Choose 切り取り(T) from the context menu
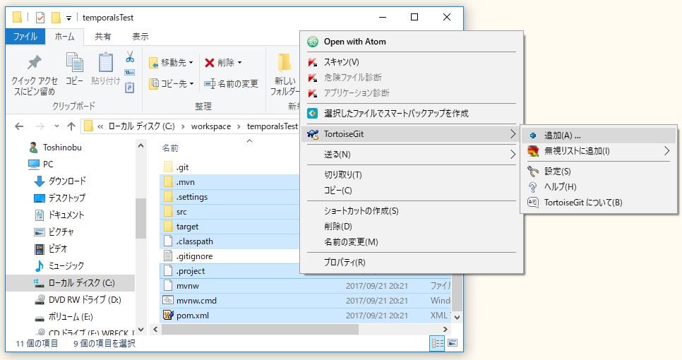The width and height of the screenshot is (682, 360). [x=411, y=175]
